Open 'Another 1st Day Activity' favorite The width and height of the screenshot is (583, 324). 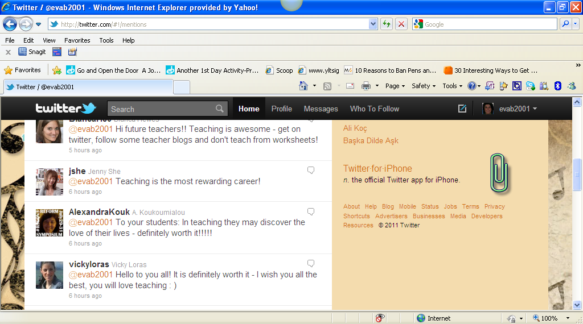coord(212,70)
